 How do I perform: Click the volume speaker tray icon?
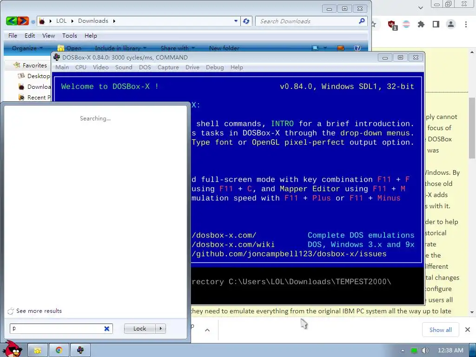(x=425, y=350)
